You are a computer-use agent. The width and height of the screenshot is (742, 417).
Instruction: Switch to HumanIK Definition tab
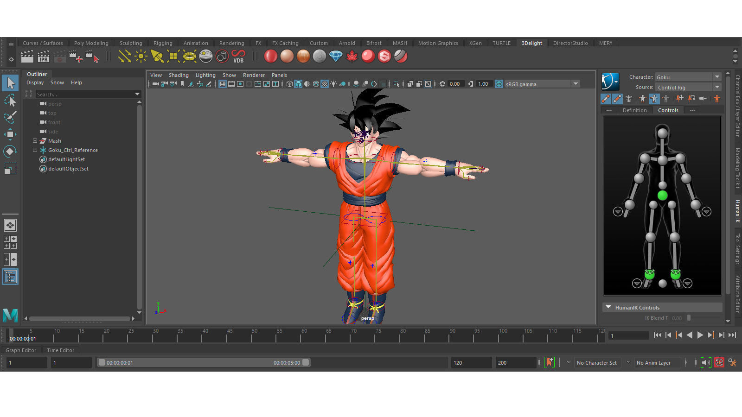(634, 110)
